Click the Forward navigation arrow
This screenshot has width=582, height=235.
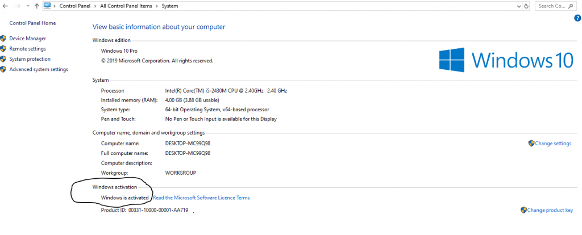click(x=18, y=6)
